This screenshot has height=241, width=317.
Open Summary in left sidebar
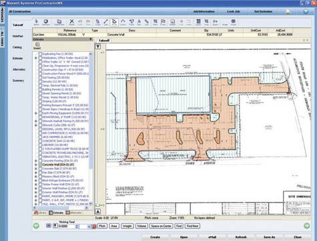point(18,81)
